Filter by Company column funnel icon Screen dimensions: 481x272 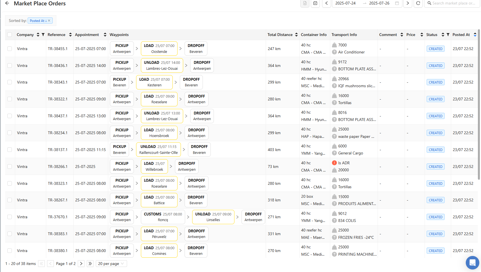[43, 35]
